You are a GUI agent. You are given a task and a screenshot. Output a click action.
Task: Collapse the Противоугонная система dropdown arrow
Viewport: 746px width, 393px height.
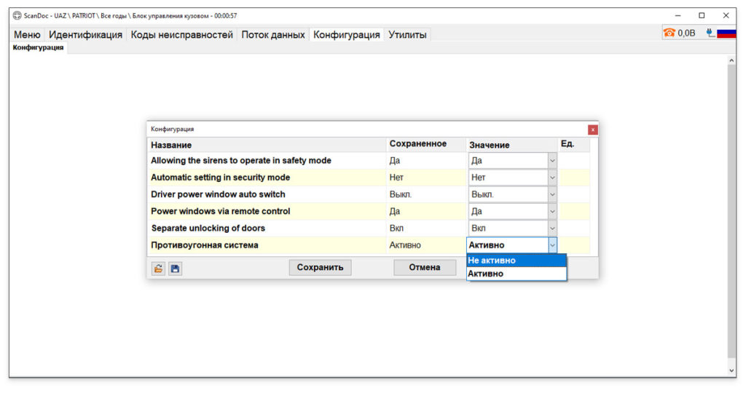coord(552,245)
